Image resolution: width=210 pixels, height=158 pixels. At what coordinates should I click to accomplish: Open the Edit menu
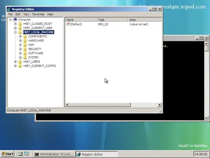(18, 14)
